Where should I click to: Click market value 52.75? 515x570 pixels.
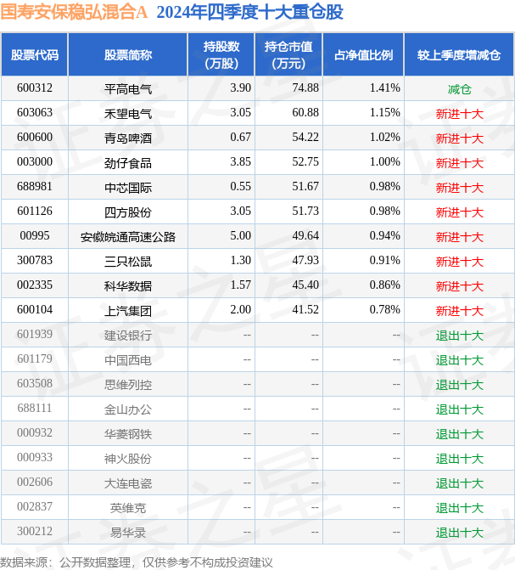point(305,162)
